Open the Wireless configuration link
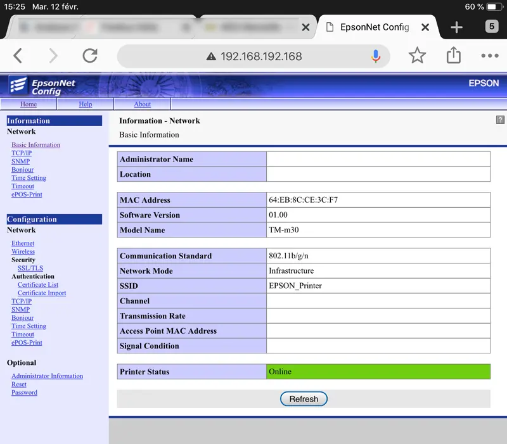The height and width of the screenshot is (444, 507). click(23, 251)
